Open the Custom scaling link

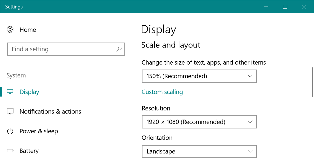coord(162,92)
